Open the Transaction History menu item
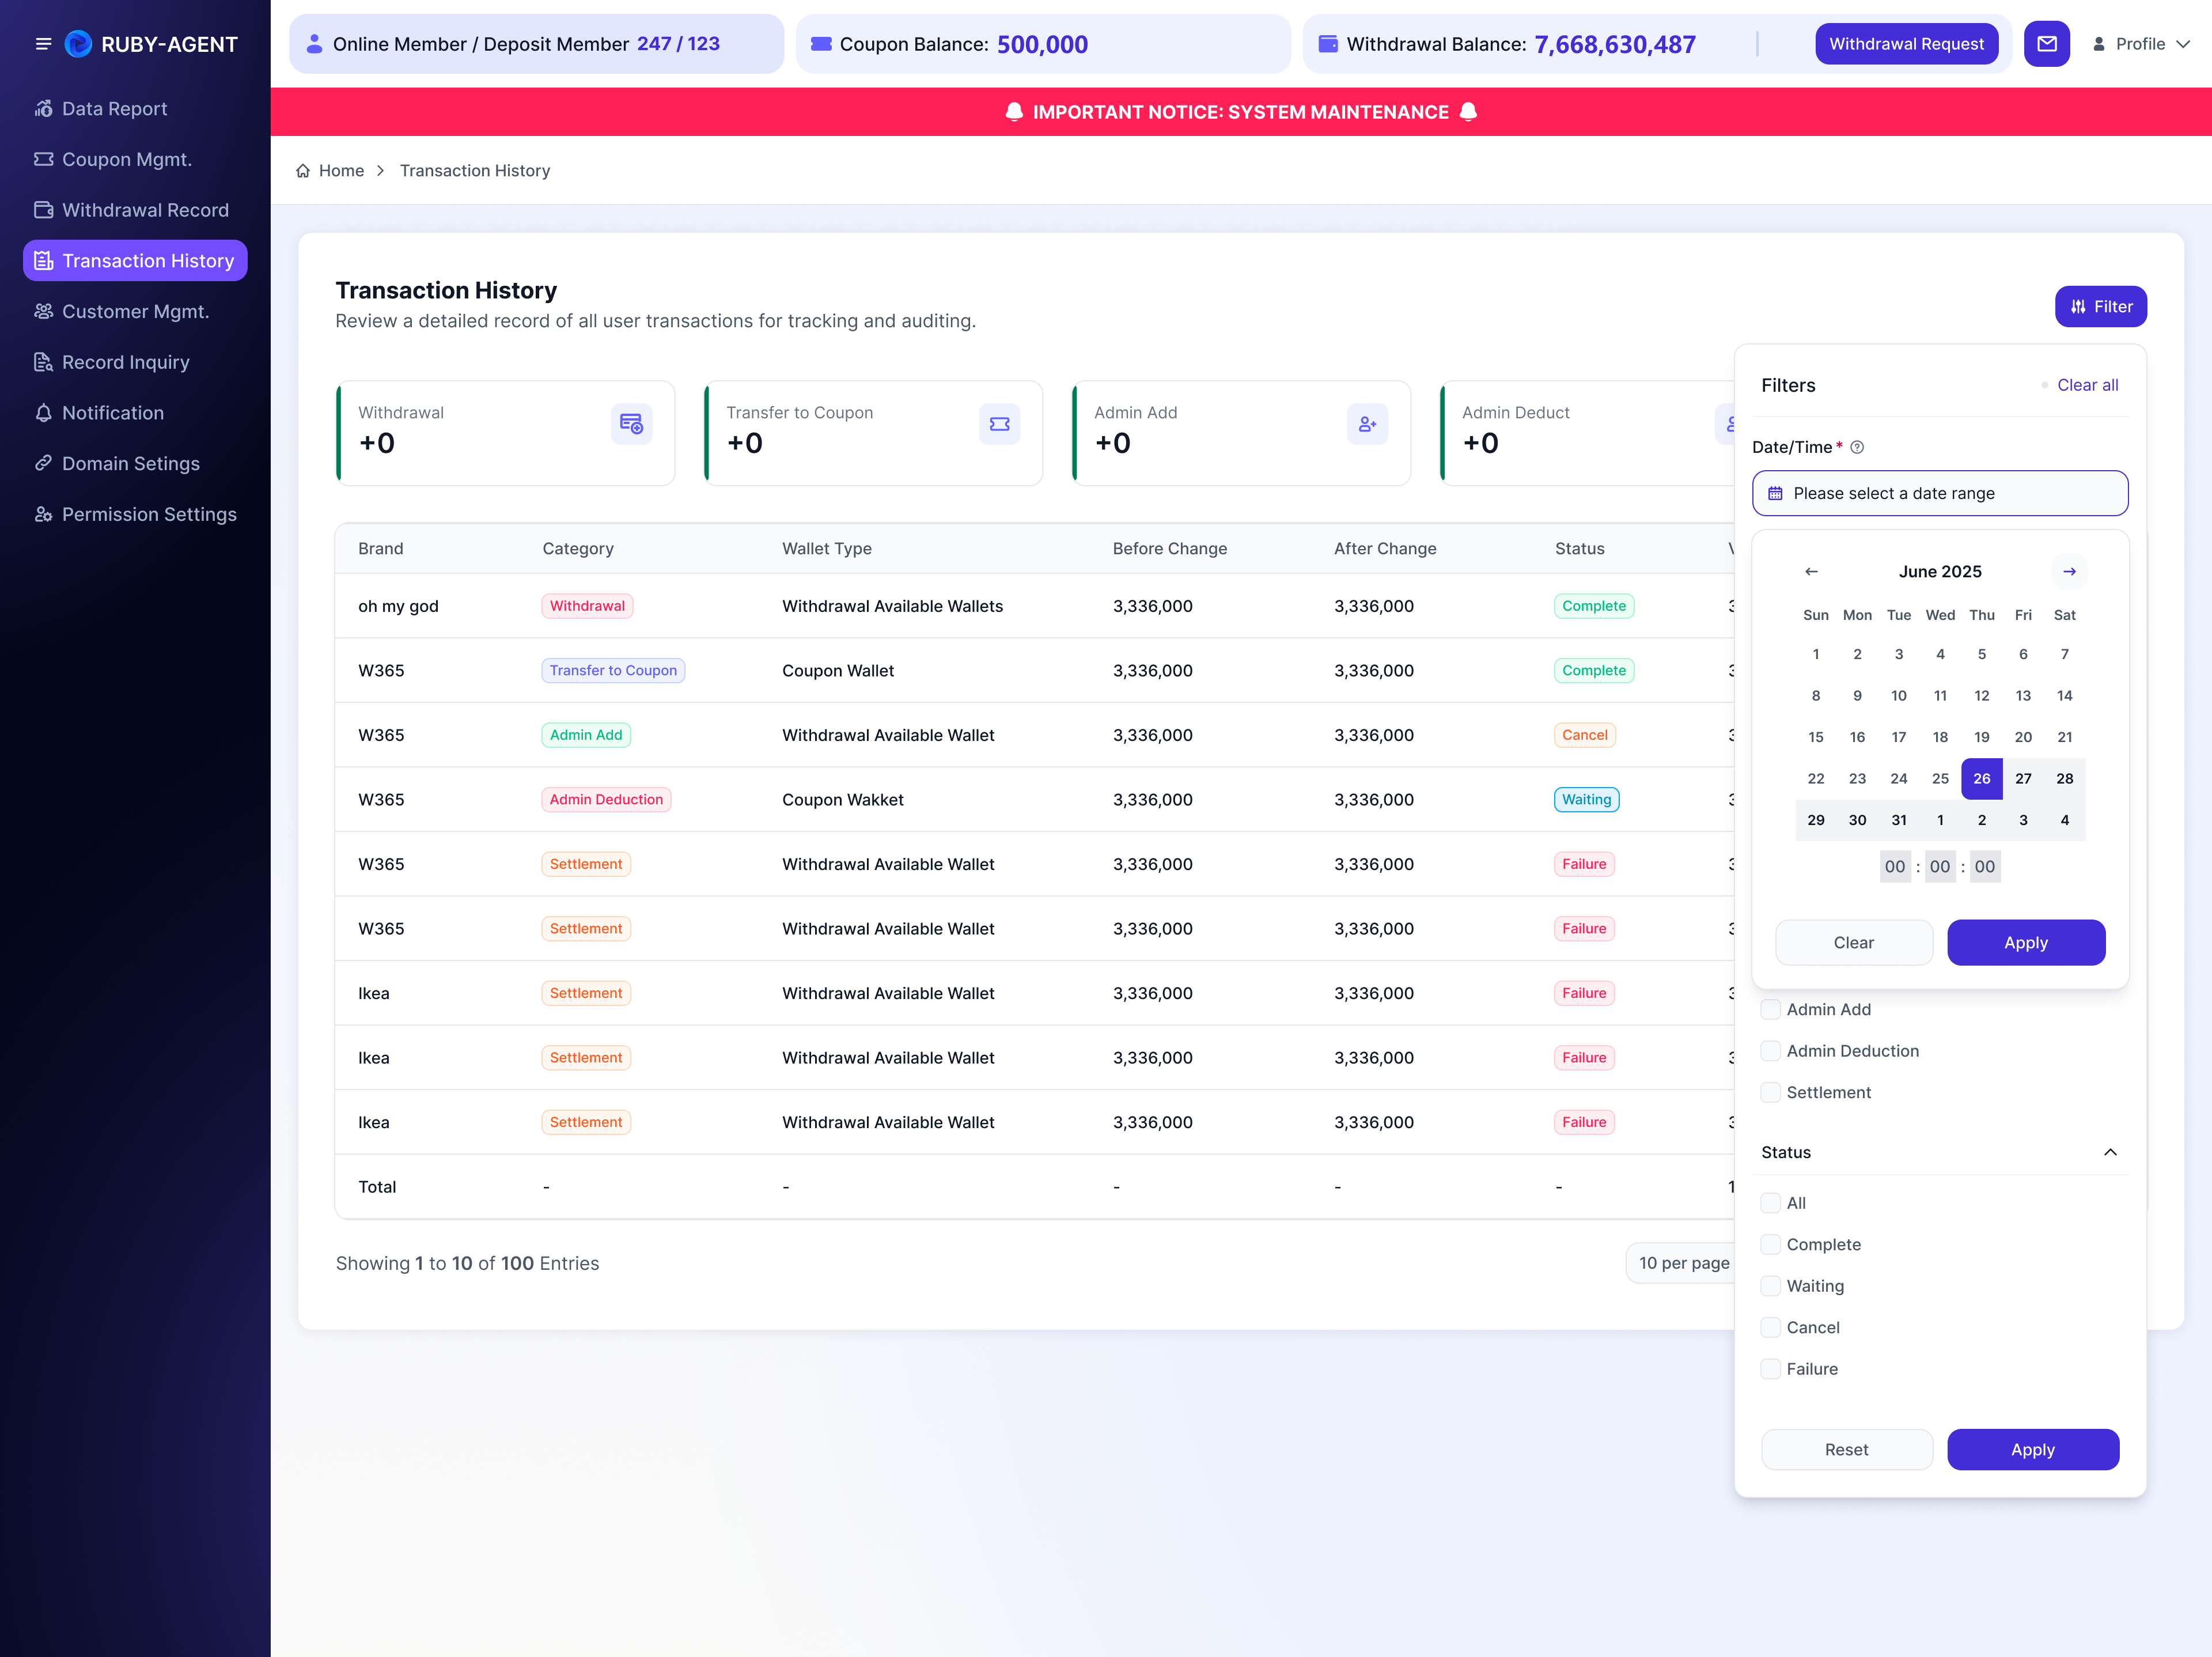The height and width of the screenshot is (1657, 2212). click(135, 260)
